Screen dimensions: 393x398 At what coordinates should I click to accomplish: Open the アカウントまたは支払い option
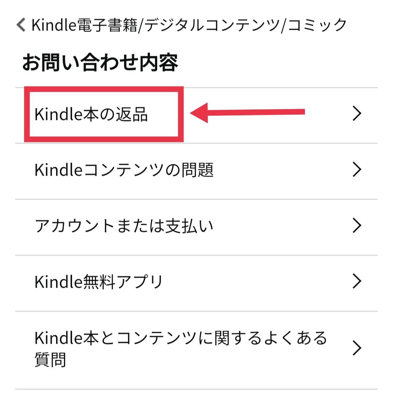196,227
